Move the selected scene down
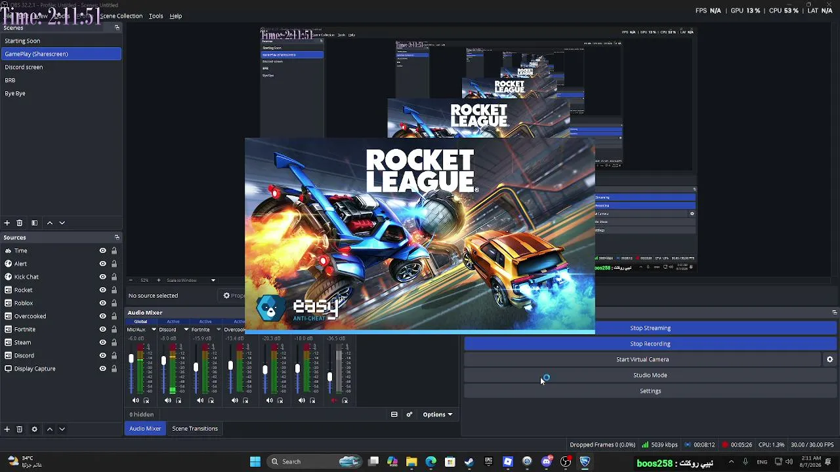Viewport: 840px width, 472px height. [62, 223]
